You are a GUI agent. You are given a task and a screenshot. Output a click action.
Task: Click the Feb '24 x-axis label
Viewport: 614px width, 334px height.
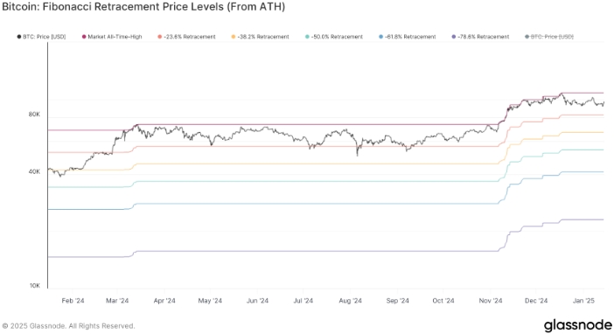[73, 301]
